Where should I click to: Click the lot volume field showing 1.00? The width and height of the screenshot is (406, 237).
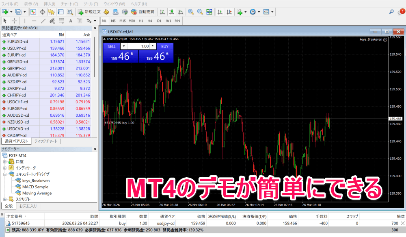tap(138, 46)
